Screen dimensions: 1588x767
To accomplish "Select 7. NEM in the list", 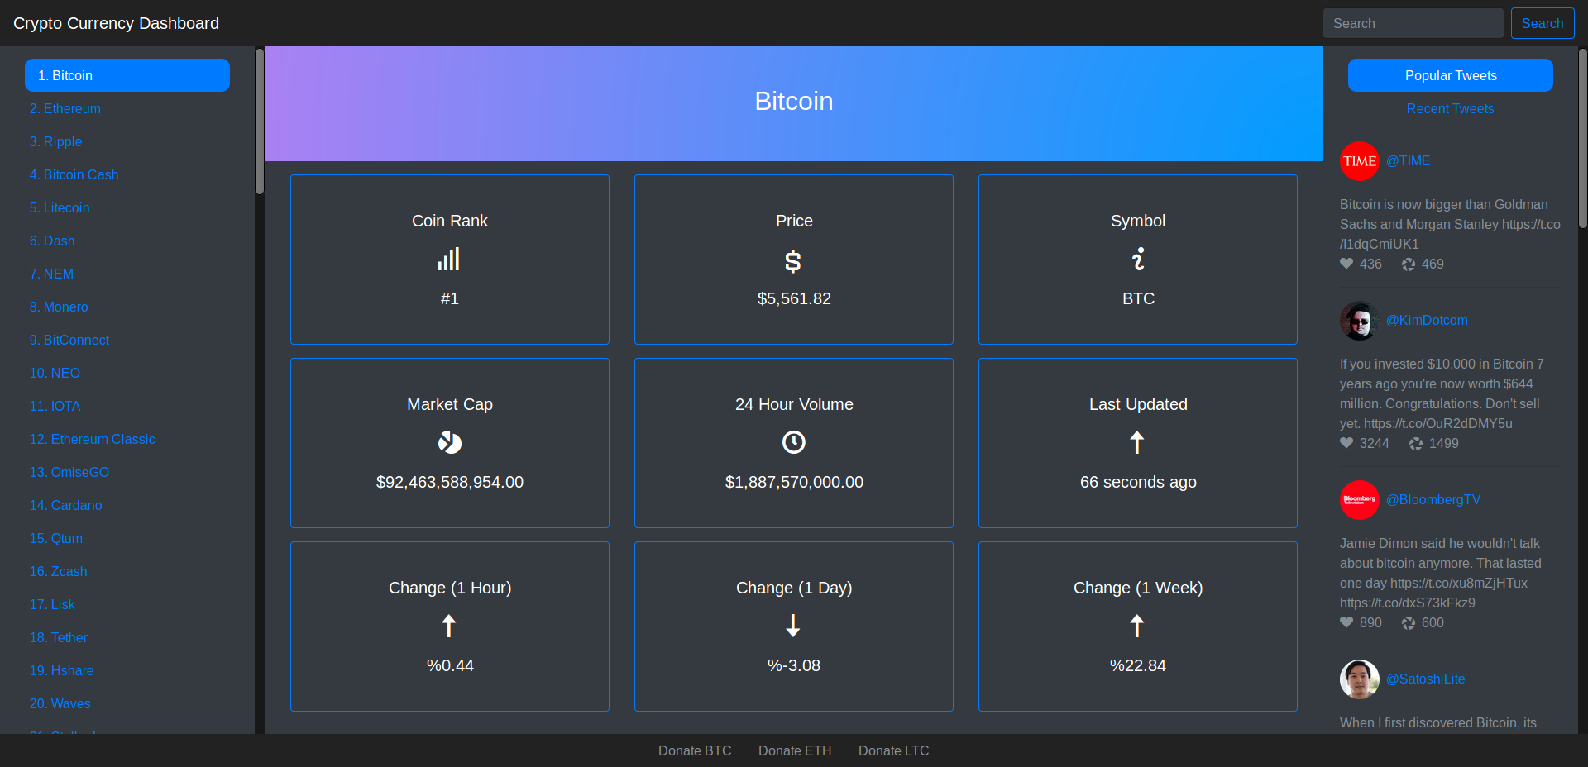I will pos(51,274).
